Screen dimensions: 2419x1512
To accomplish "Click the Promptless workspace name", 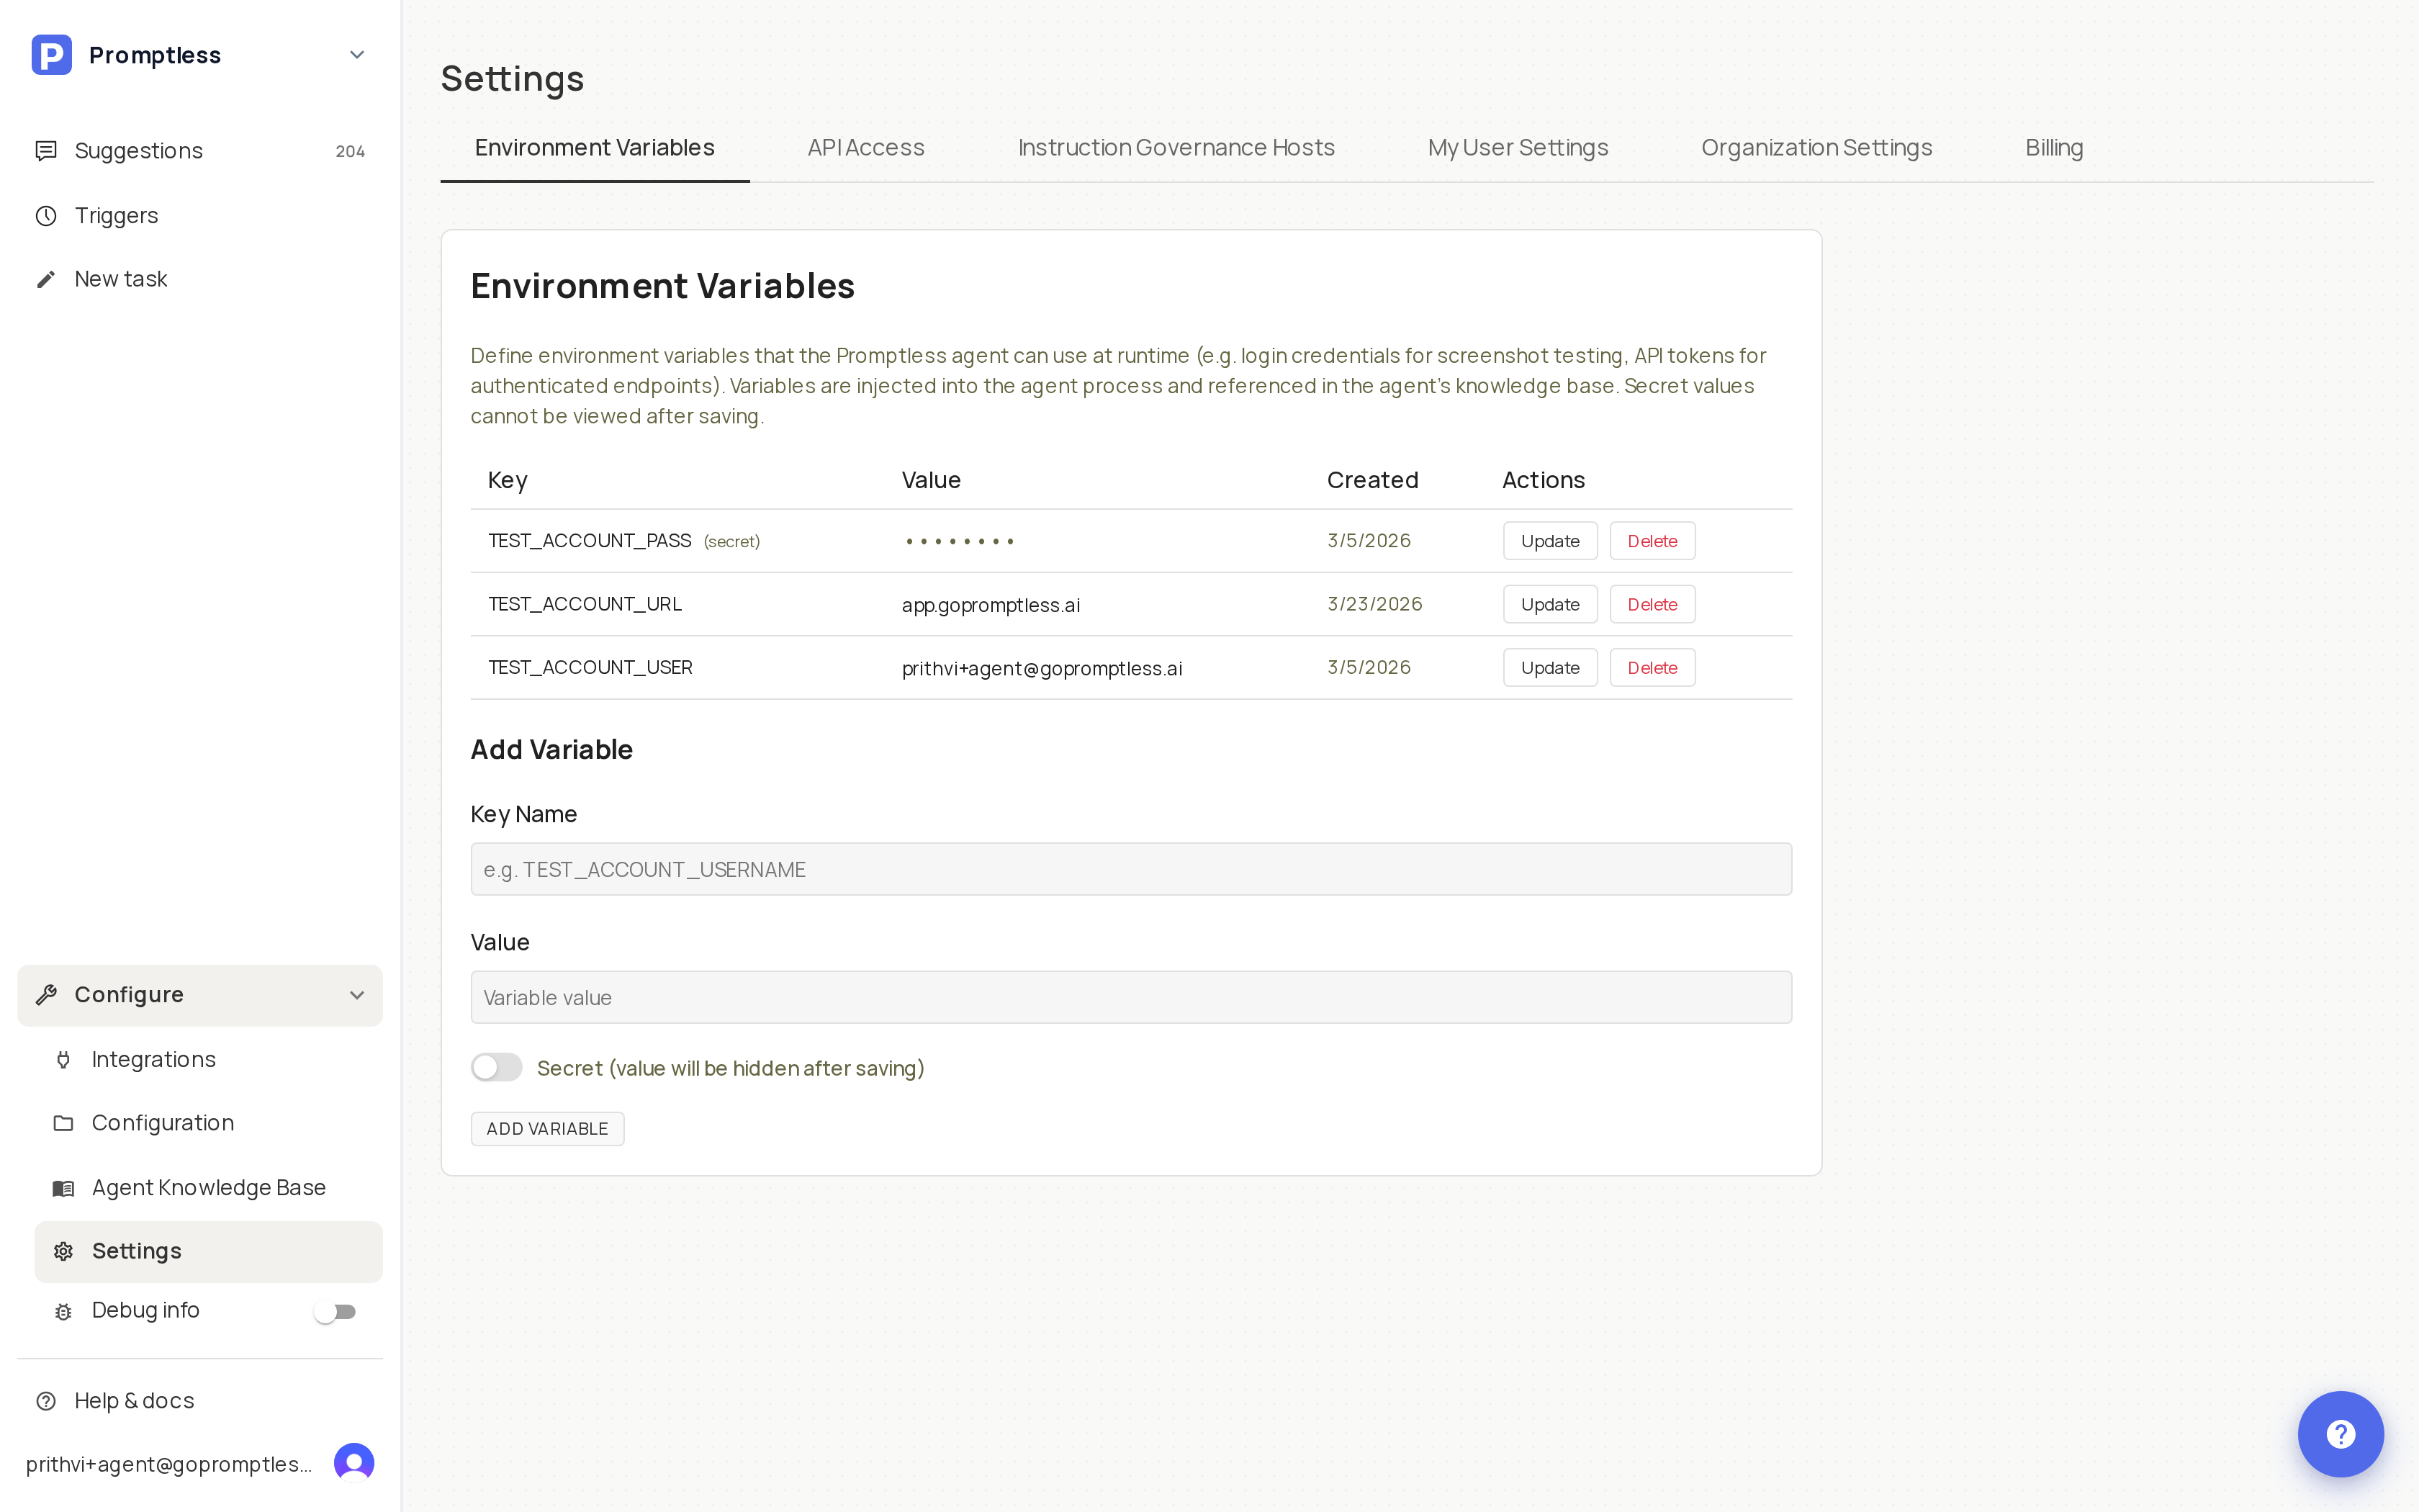I will [155, 55].
